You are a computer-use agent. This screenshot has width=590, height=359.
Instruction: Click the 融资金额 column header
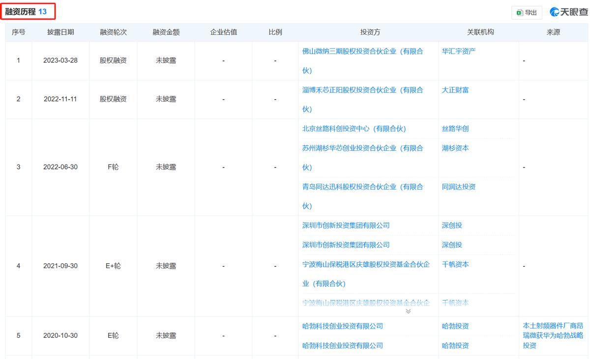166,32
